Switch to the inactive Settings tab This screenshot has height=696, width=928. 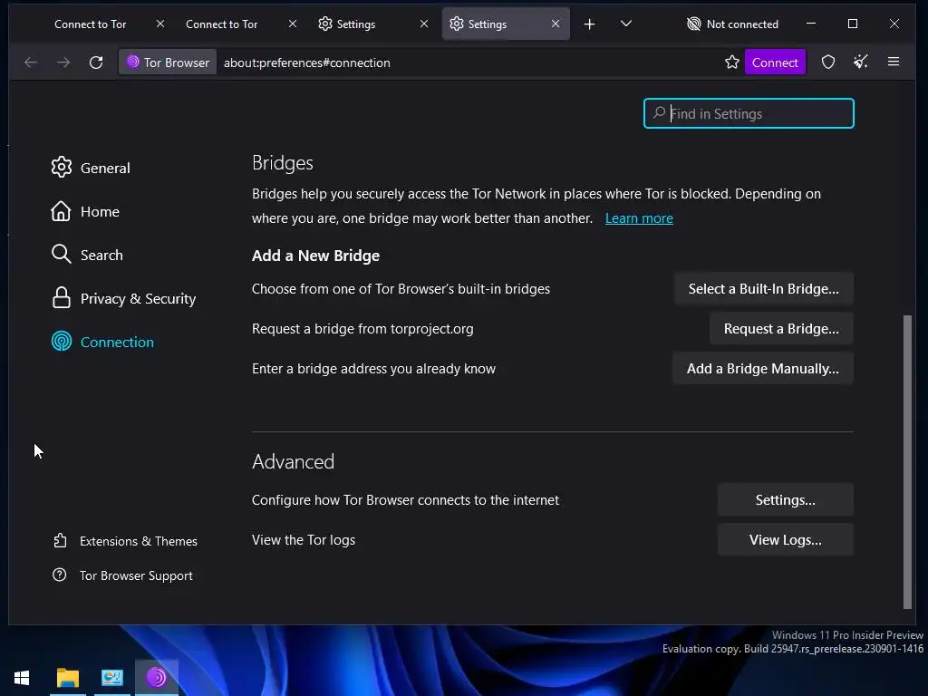[x=355, y=24]
